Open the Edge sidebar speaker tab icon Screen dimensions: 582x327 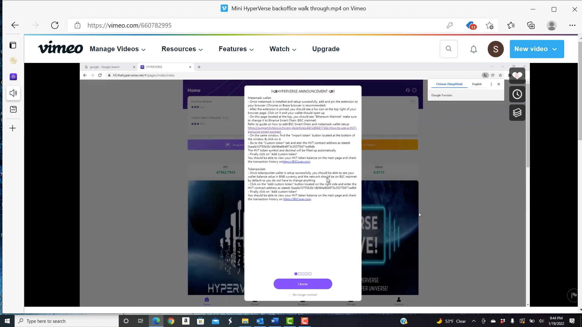click(13, 93)
